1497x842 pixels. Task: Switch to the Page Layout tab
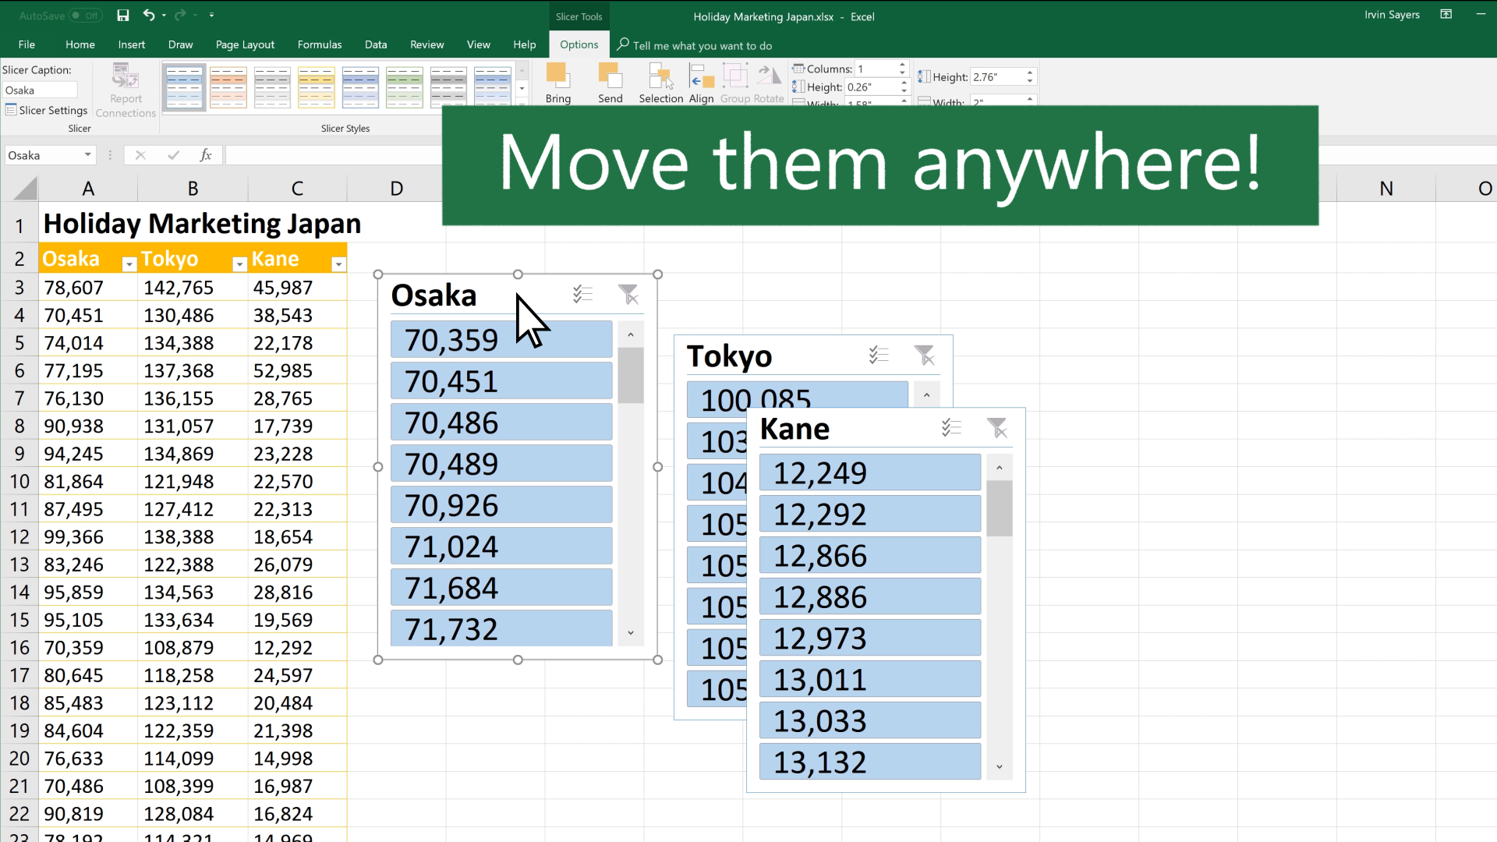(245, 44)
